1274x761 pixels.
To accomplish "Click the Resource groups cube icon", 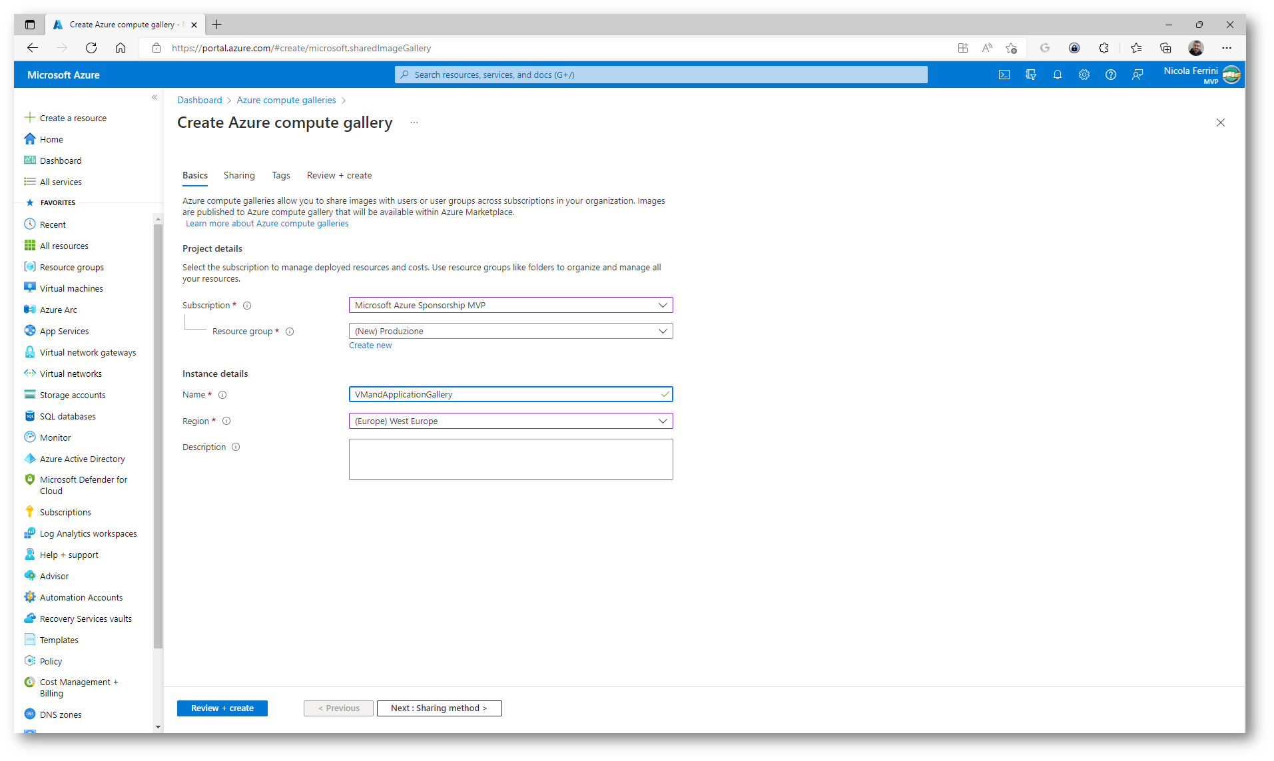I will coord(30,267).
